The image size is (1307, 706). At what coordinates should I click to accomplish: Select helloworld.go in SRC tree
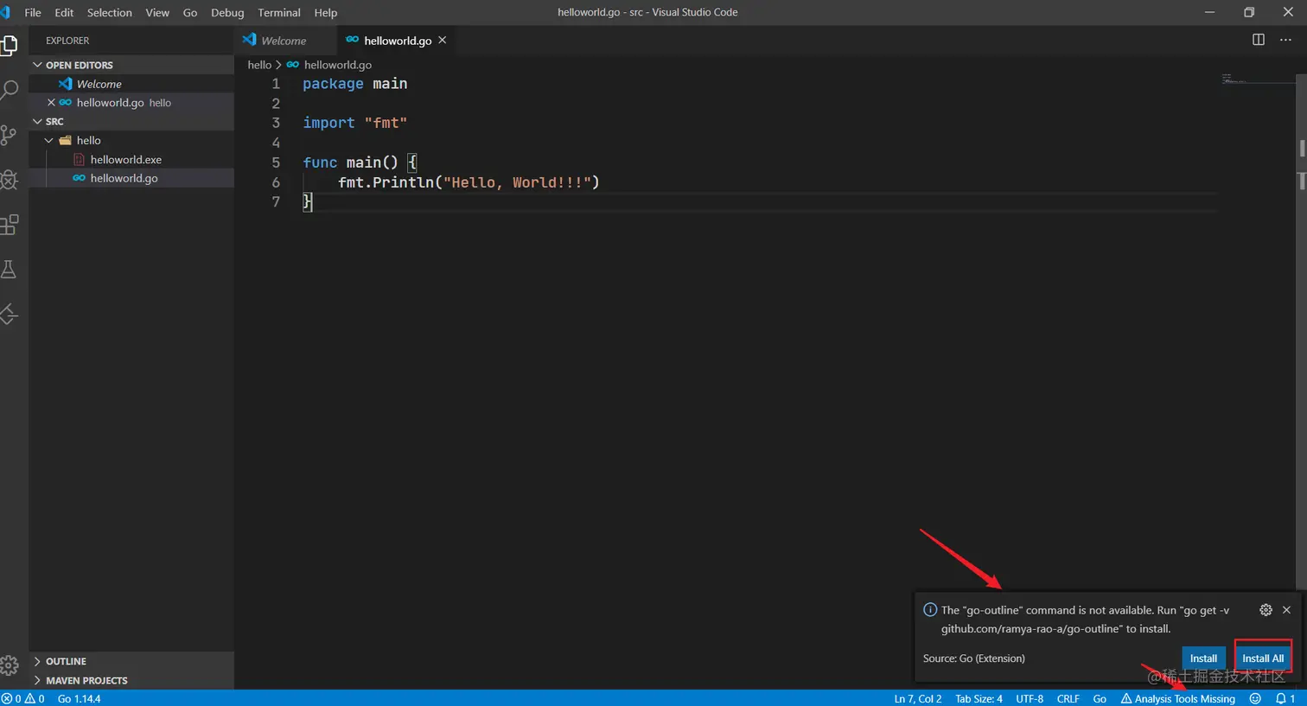[x=131, y=178]
